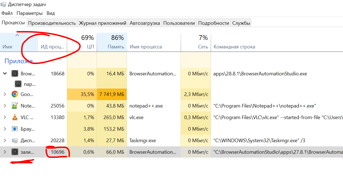343x176 pixels.
Task: Switch to the Производительность tab
Action: [x=52, y=23]
